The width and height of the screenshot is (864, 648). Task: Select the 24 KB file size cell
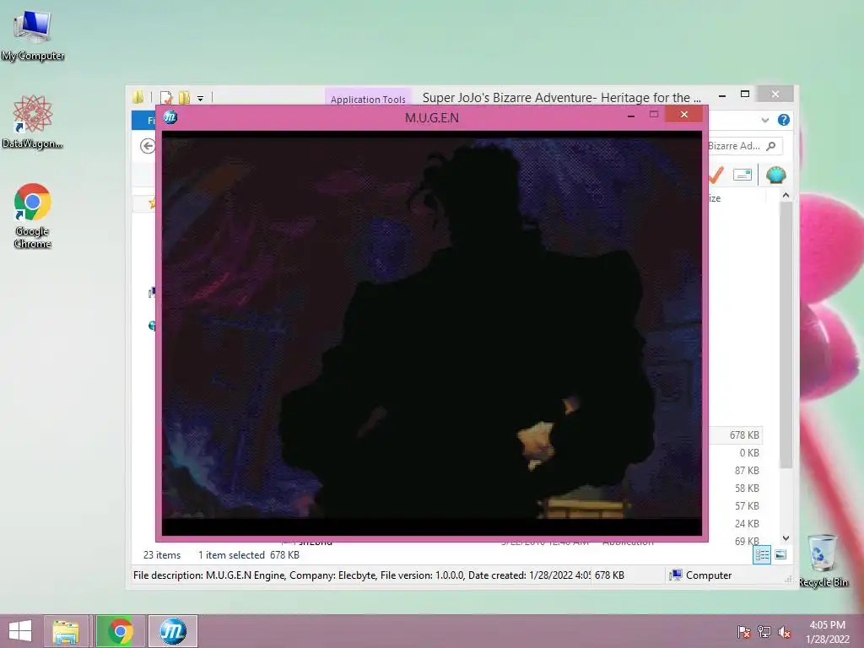[x=747, y=523]
